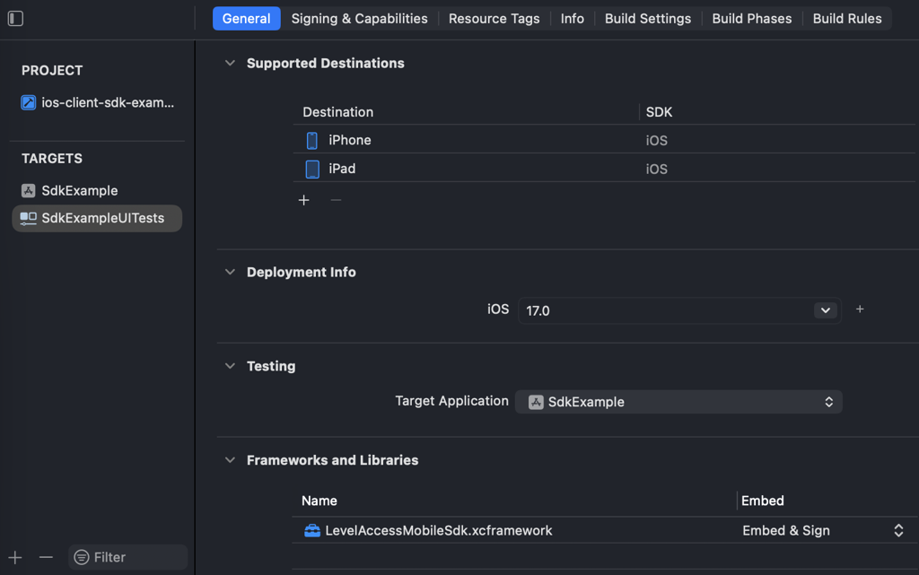Collapse the Supported Destinations section

[x=230, y=63]
